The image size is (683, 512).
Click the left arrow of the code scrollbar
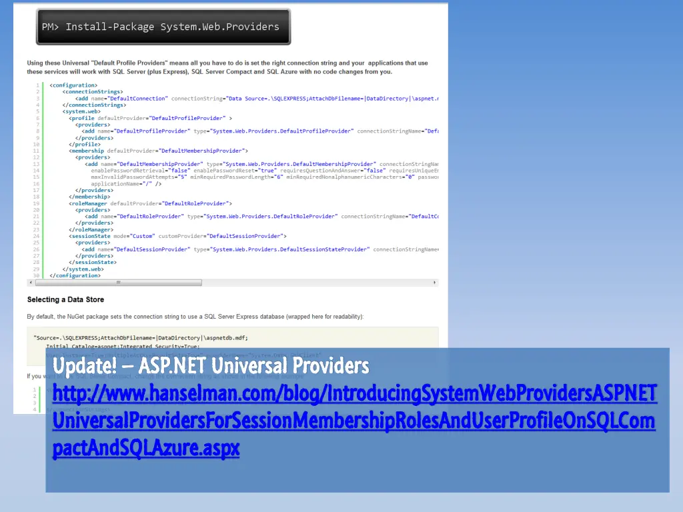coord(31,283)
